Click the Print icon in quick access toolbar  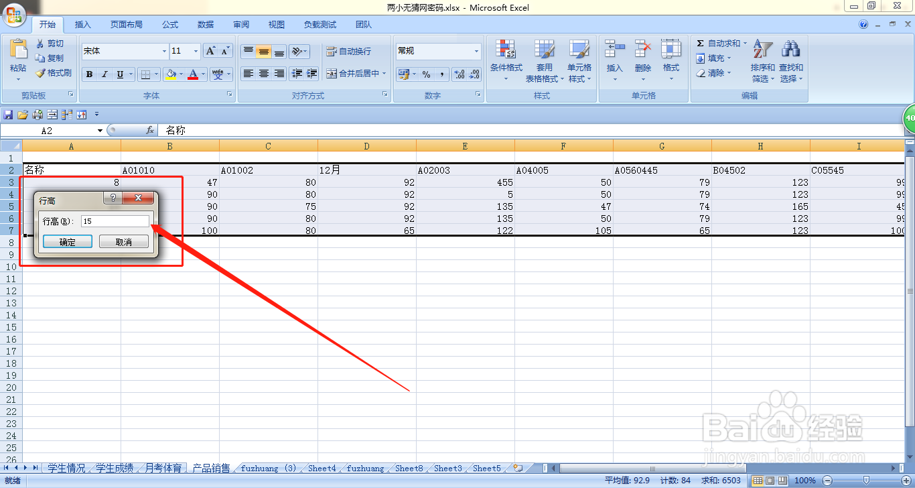pos(38,115)
